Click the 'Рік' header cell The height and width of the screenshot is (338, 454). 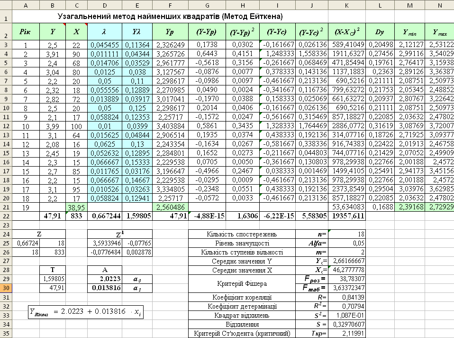(x=26, y=32)
